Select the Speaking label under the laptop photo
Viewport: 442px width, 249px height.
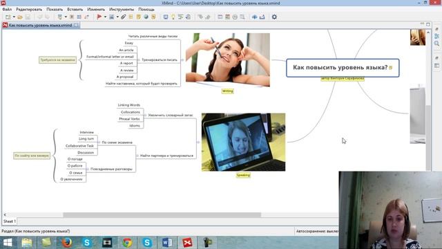pyautogui.click(x=243, y=175)
